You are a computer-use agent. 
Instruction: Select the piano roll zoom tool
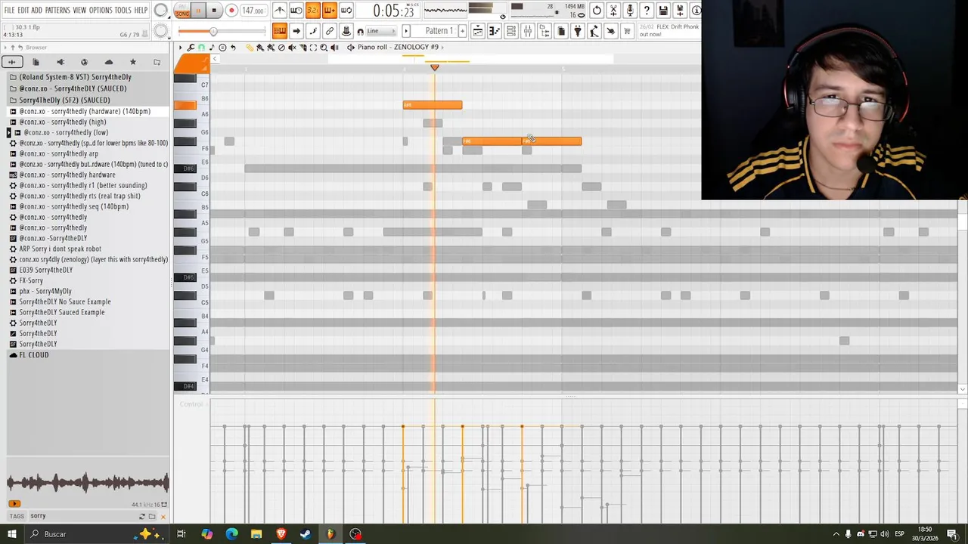[324, 47]
